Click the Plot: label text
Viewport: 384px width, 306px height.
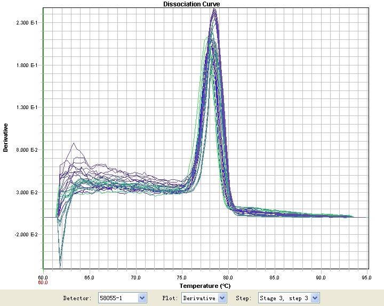(x=170, y=299)
